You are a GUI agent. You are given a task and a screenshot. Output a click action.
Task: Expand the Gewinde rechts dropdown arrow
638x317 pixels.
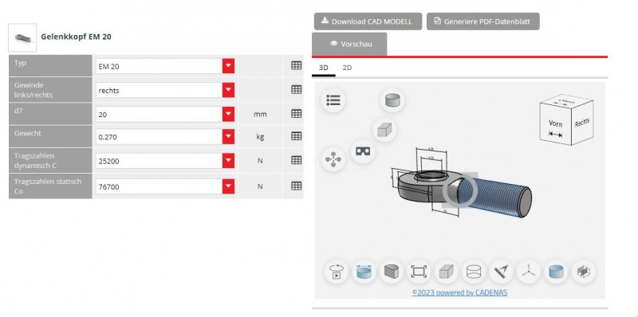228,90
